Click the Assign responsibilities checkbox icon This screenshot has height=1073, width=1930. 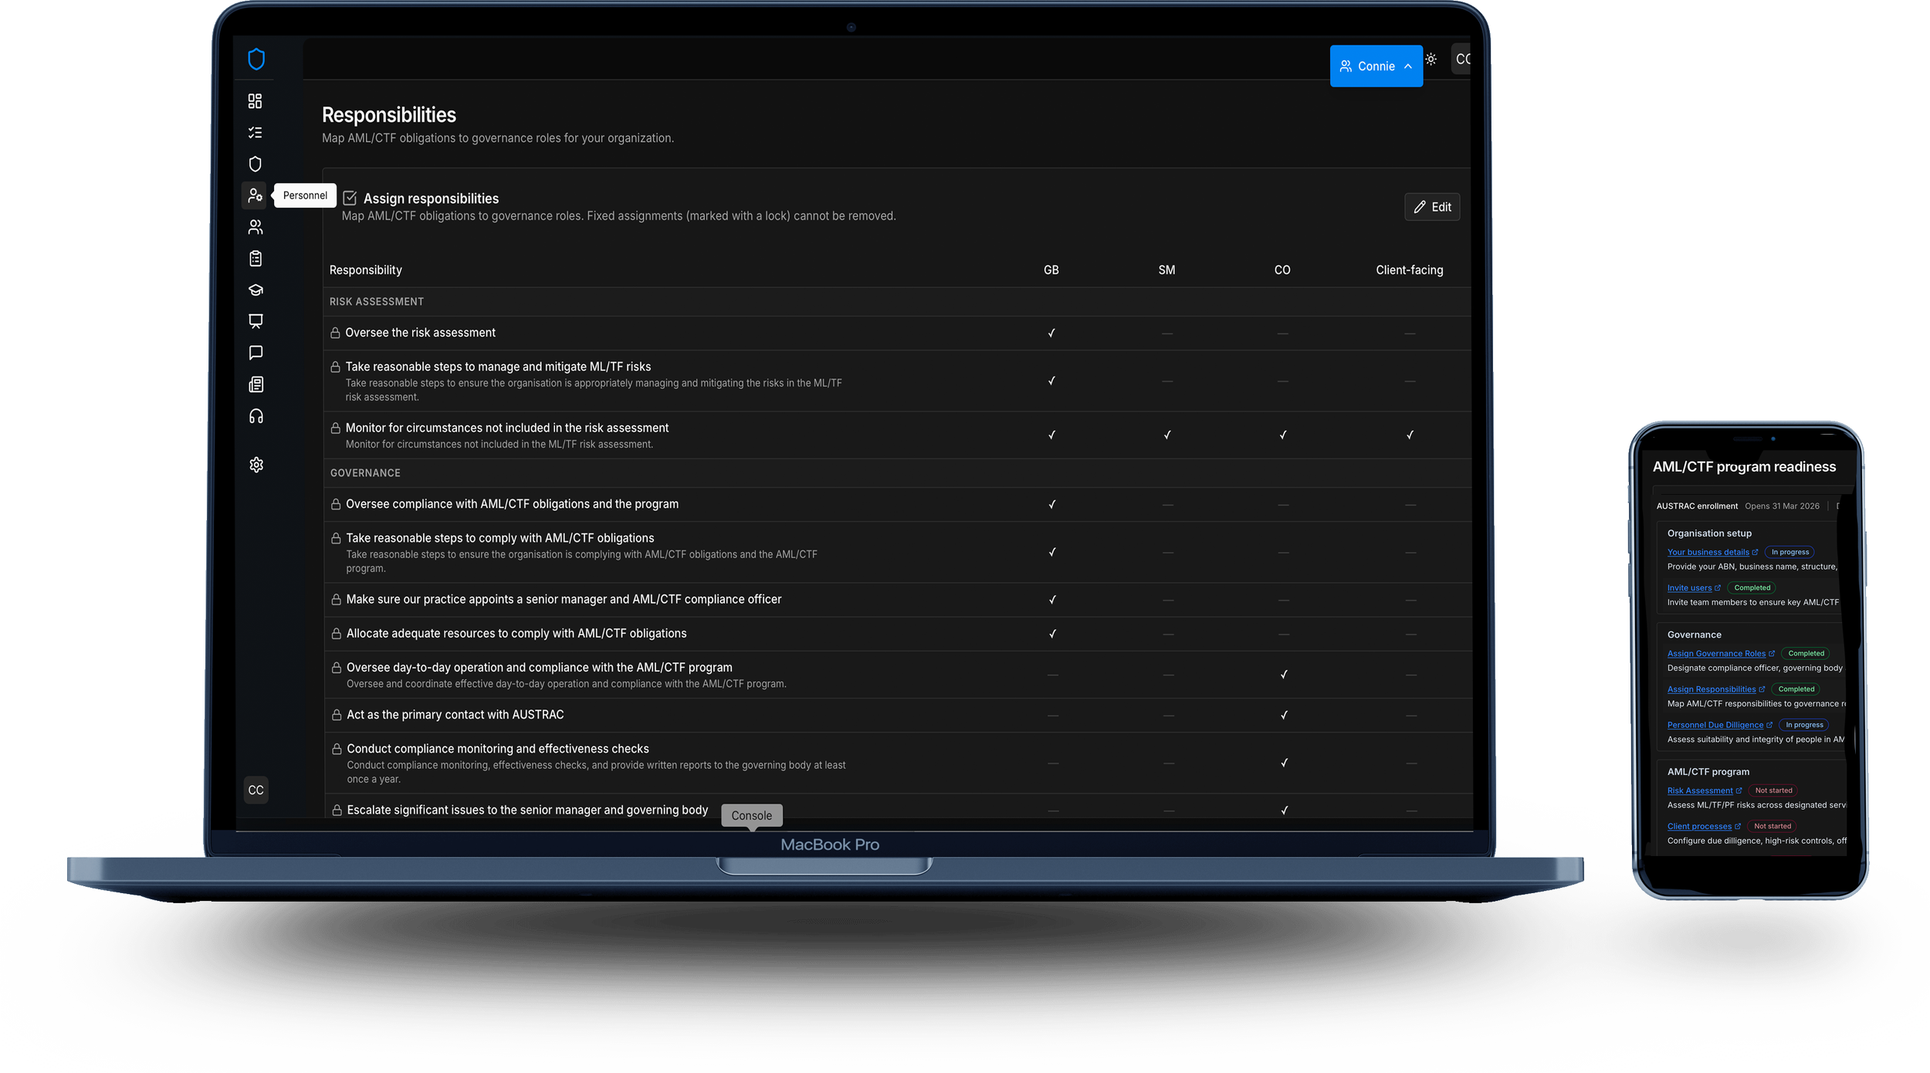(x=350, y=198)
